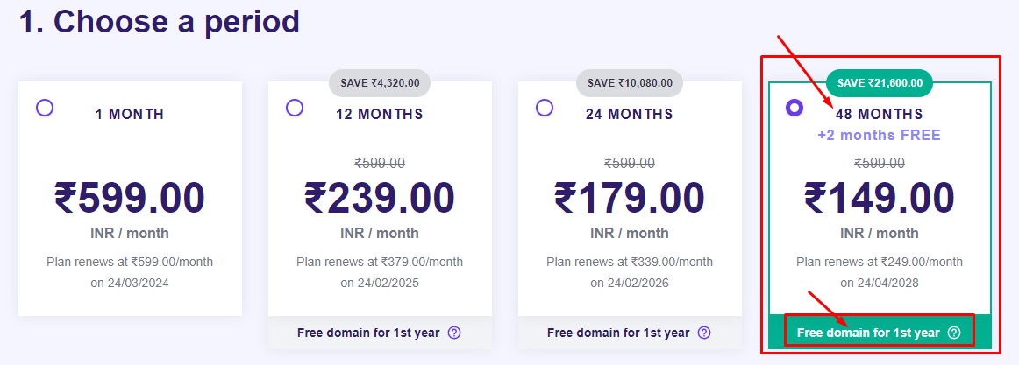
Task: Click the SAVE ₹10,080.00 badge
Action: point(629,83)
